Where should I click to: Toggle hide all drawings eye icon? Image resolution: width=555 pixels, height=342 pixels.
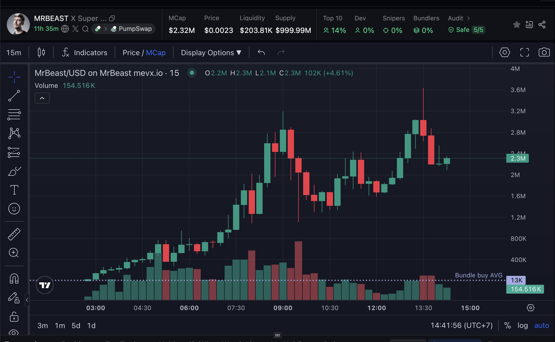tap(14, 333)
